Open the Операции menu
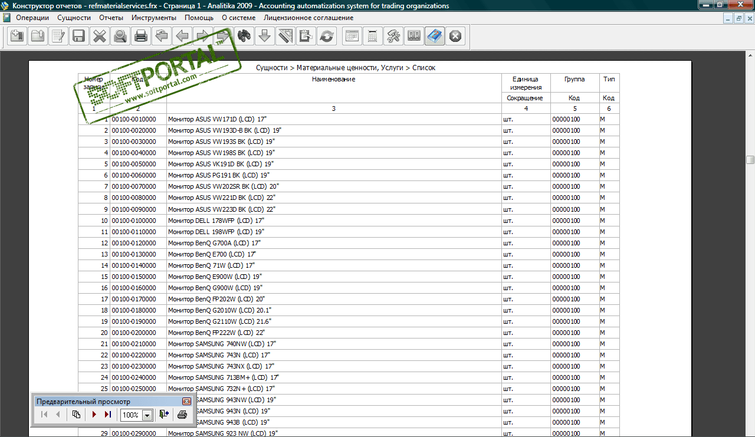The width and height of the screenshot is (755, 437). tap(32, 18)
